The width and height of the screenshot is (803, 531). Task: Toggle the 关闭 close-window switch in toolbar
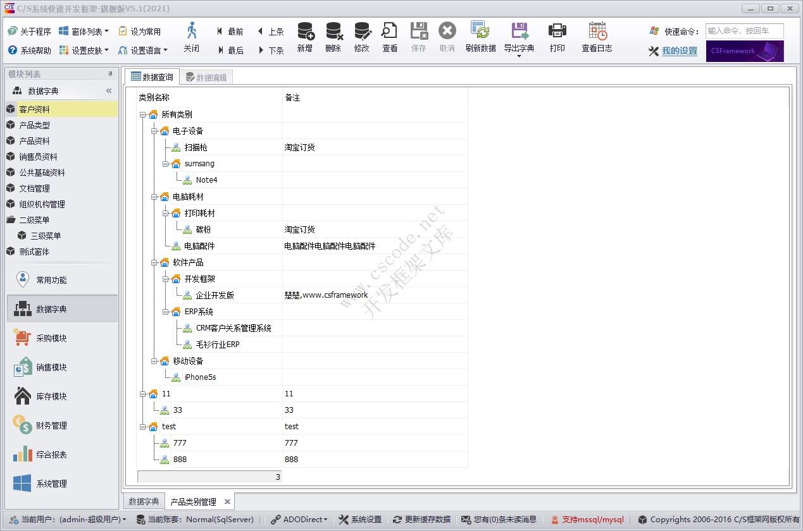click(x=191, y=38)
